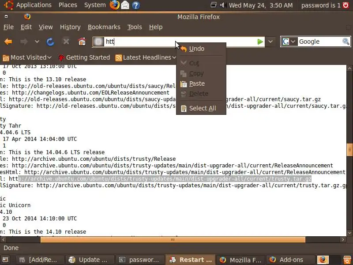Switch to the Mozilla F... taskbar window
Screen dimensions: 353x265
241,260
